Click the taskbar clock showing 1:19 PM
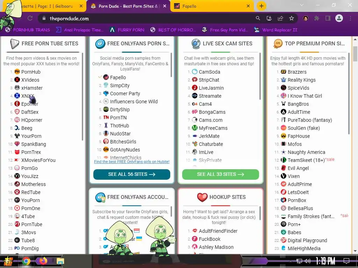The image size is (358, 268). coord(325,261)
